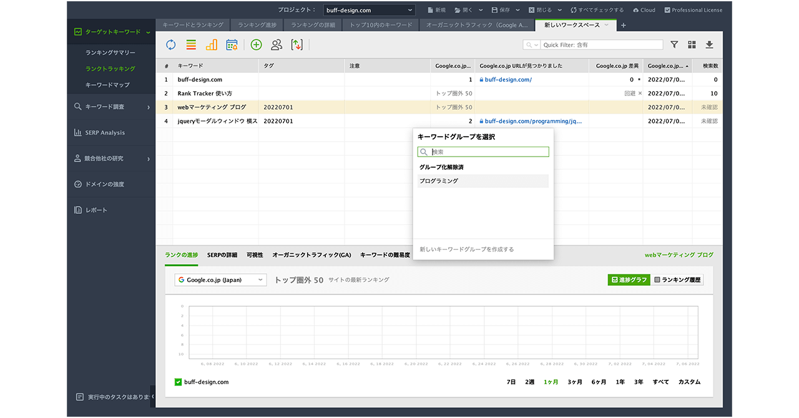Open the Google.co.jp (Japan) search engine dropdown
This screenshot has width=799, height=418.
click(220, 280)
